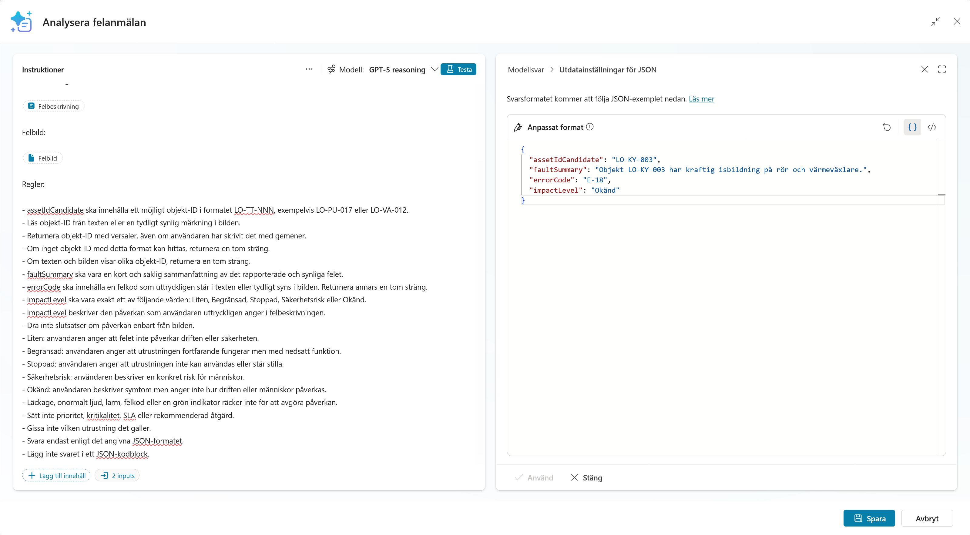970x535 pixels.
Task: Click the faultSummary value text in JSON
Action: point(731,170)
